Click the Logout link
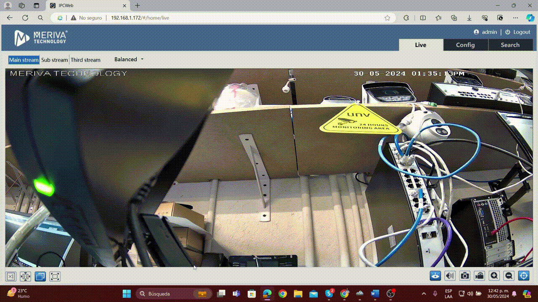Screen dimensions: 538x302 pyautogui.click(x=521, y=32)
